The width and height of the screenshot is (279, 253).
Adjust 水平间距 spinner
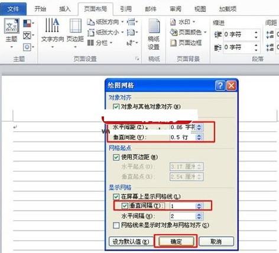click(x=199, y=127)
